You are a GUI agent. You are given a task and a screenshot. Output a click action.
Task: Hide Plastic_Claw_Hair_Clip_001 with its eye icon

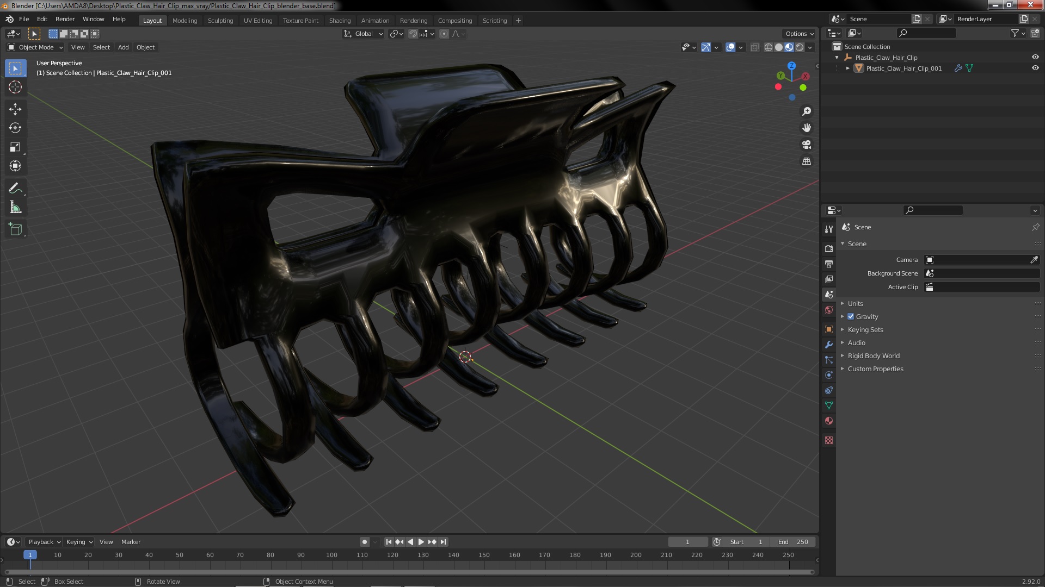(1035, 68)
